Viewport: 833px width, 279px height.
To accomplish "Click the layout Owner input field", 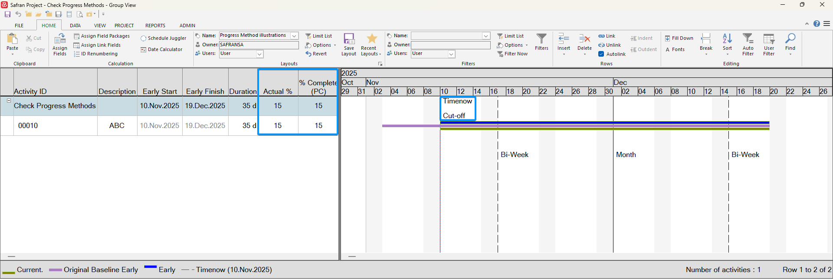I will coord(259,45).
